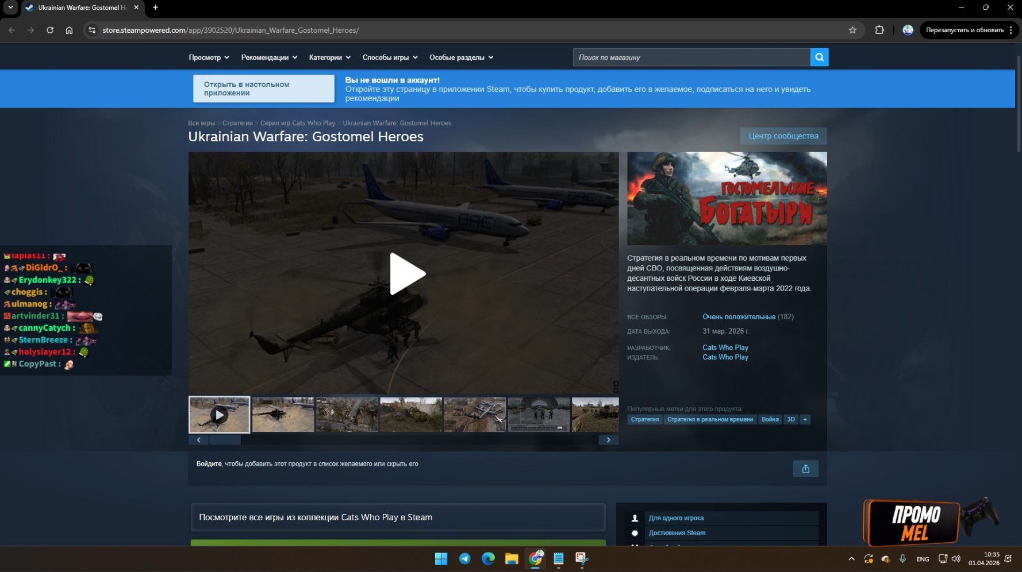Screen dimensions: 1022x572
Task: Open File Explorer from the taskbar
Action: pyautogui.click(x=512, y=559)
